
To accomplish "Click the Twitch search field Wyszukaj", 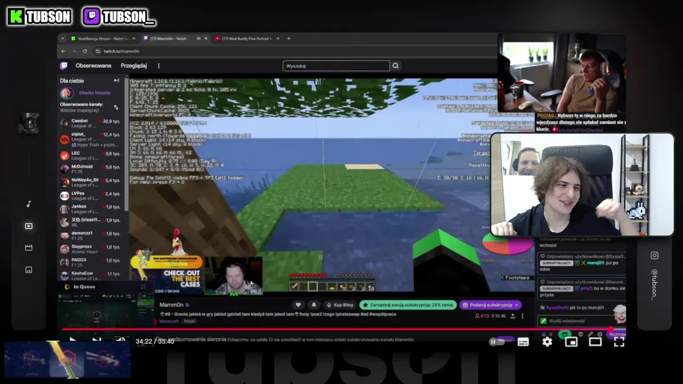I will point(336,66).
